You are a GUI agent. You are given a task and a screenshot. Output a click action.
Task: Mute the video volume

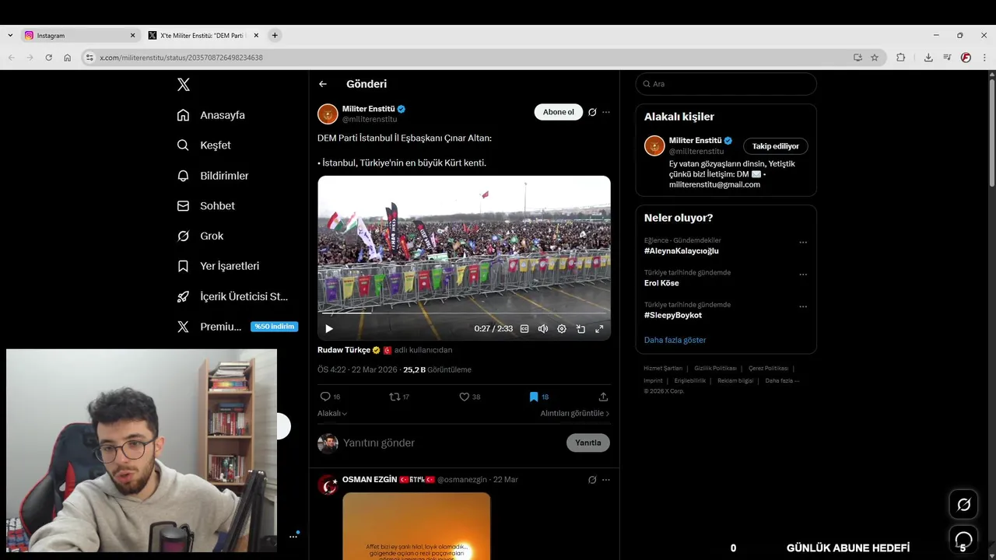pos(543,329)
